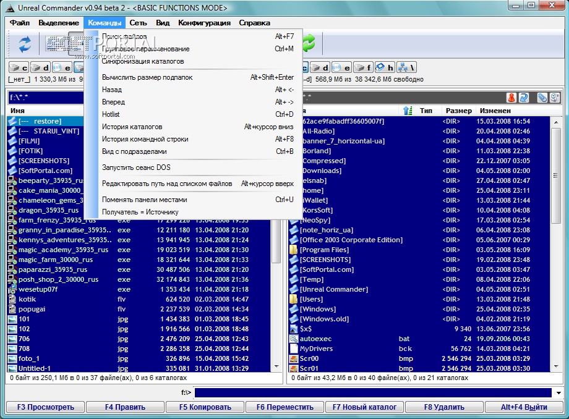
Task: Click the $x$ file icon
Action: click(x=294, y=329)
